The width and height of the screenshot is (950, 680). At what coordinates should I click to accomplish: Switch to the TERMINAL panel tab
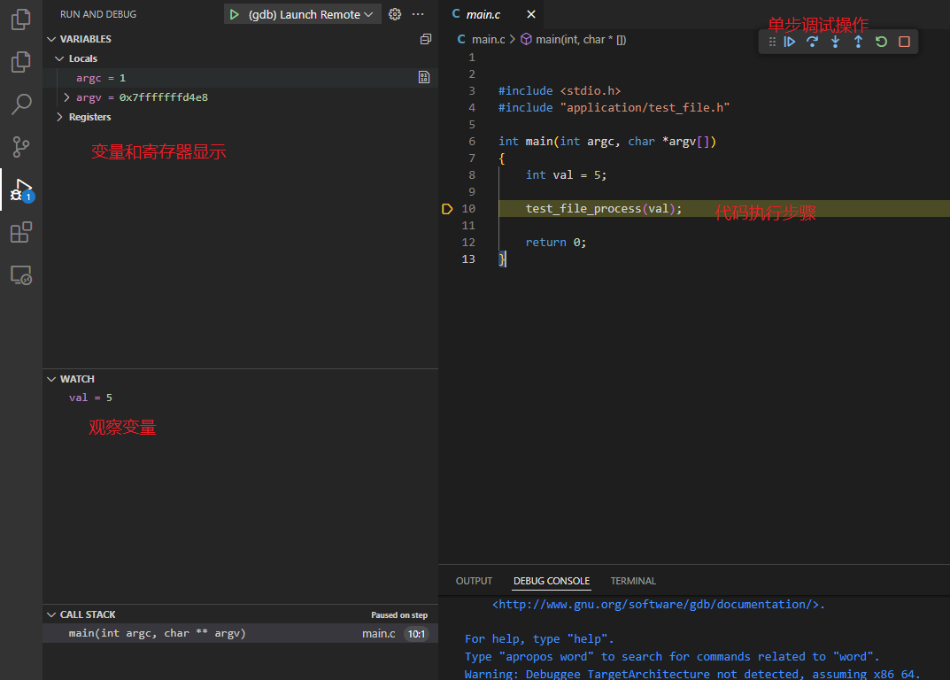coord(633,581)
